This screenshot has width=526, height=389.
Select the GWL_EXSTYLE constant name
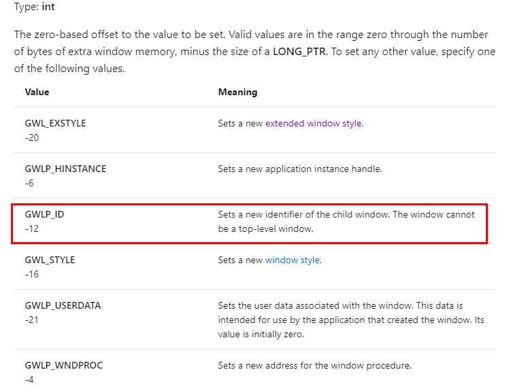pos(55,123)
